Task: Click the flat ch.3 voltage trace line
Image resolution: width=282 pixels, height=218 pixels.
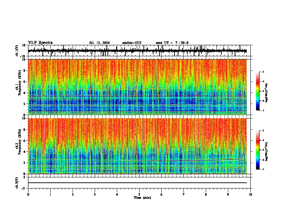Action: pos(137,183)
